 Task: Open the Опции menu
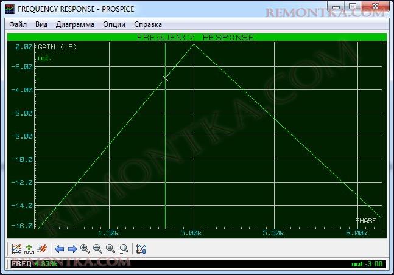click(x=114, y=24)
